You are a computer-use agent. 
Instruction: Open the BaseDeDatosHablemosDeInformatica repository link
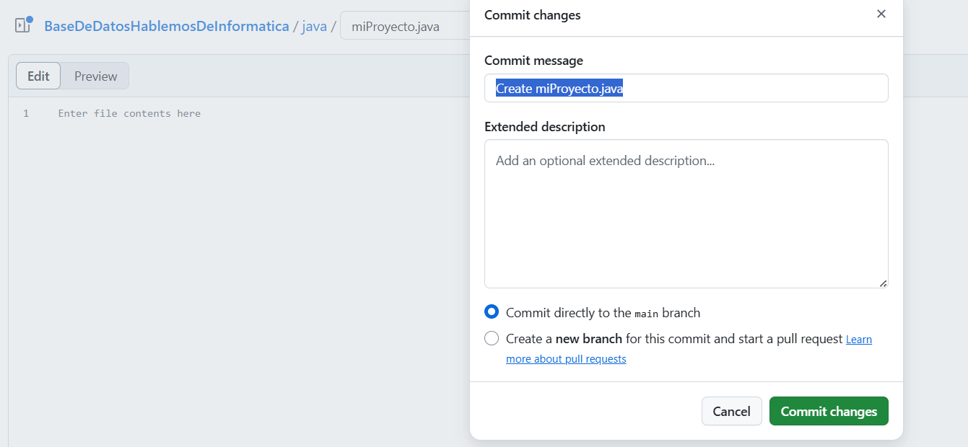[166, 25]
